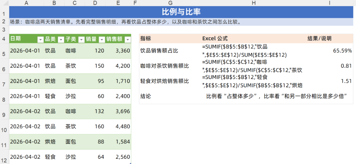
Task: Select quantity cell 120
Action: tap(95, 51)
